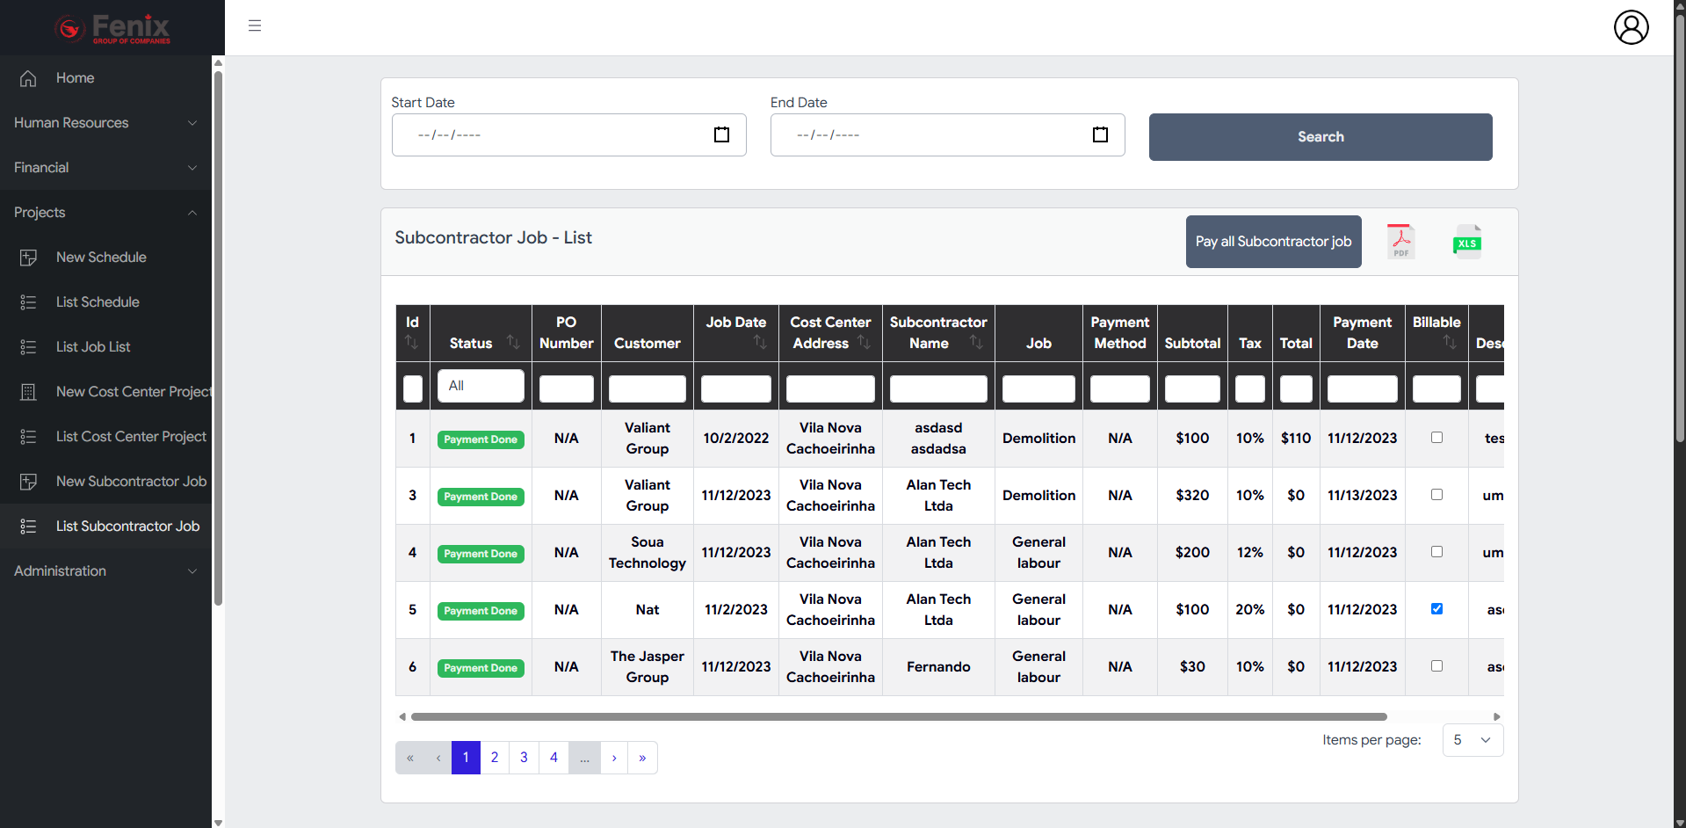
Task: Sort by Cost Center Address arrows
Action: (x=864, y=342)
